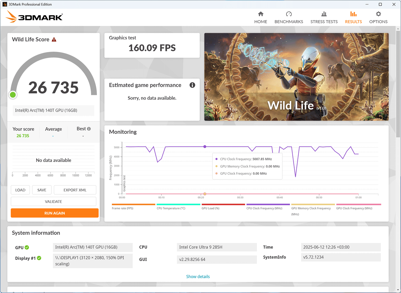Image resolution: width=401 pixels, height=293 pixels.
Task: Click the SystemInfo version v5.72.1234
Action: [341, 257]
